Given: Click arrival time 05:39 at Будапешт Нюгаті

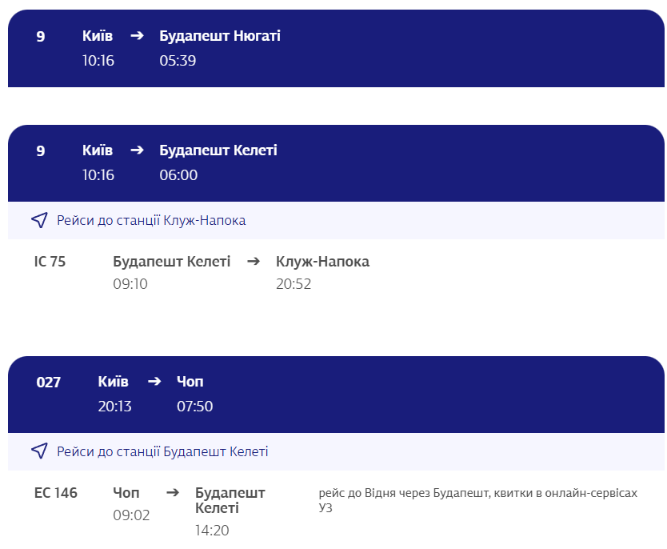Looking at the screenshot, I should (x=178, y=61).
